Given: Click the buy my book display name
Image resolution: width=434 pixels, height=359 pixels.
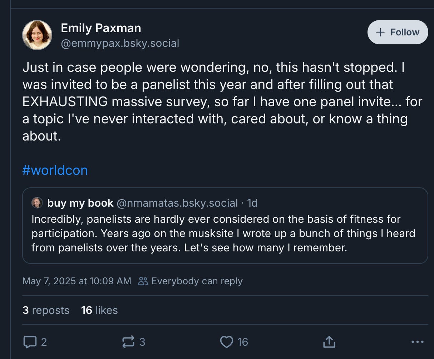Looking at the screenshot, I should click(80, 203).
